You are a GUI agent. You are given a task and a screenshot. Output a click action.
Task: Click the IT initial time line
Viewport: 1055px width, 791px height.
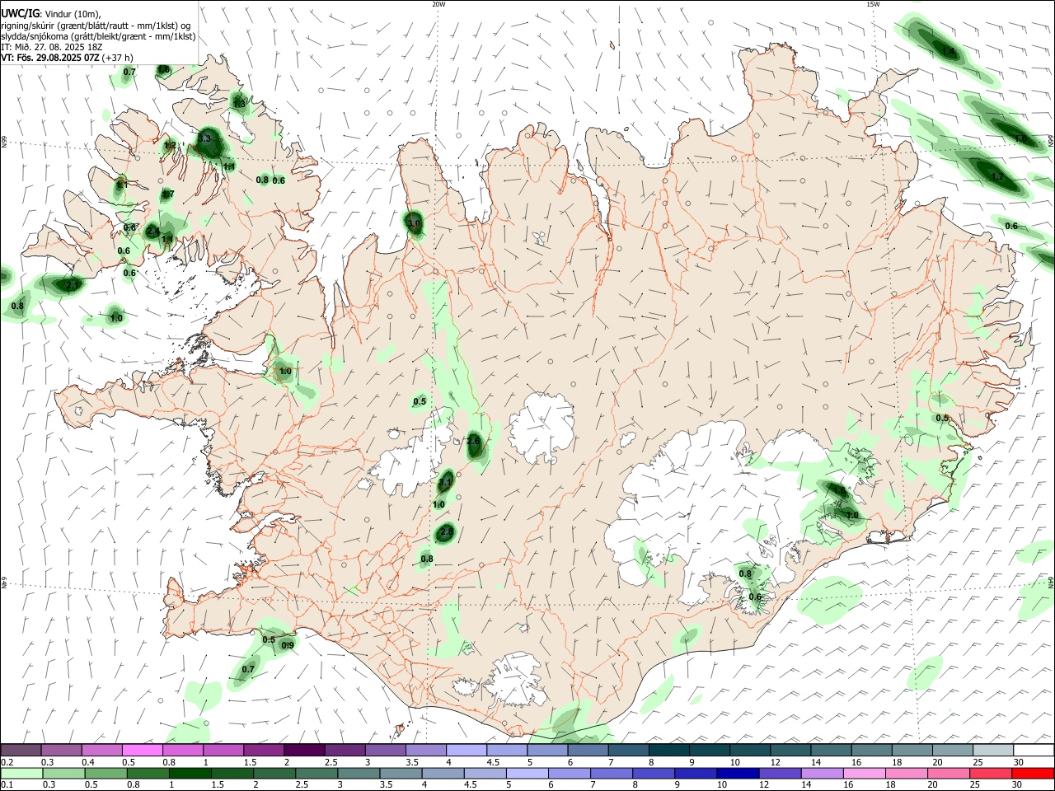pos(51,47)
